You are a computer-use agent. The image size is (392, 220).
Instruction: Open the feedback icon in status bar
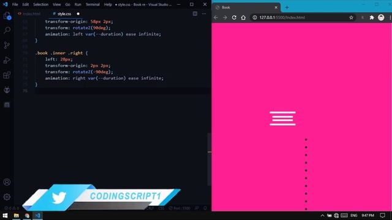197,208
